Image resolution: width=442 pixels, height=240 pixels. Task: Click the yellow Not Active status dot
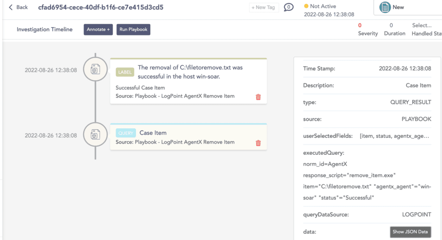click(x=306, y=6)
